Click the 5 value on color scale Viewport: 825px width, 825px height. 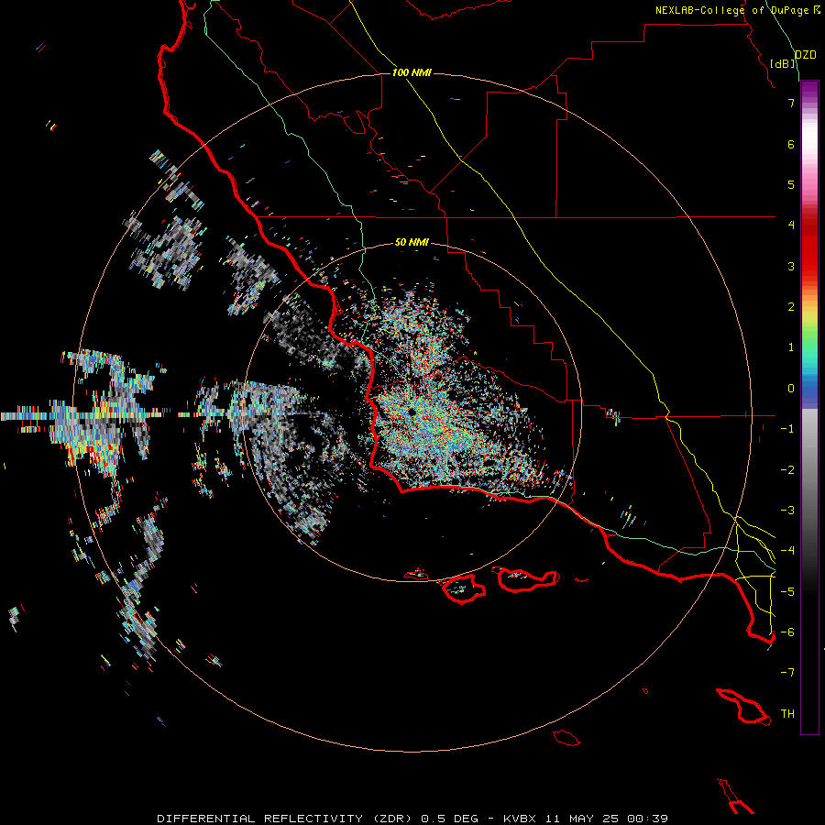791,184
